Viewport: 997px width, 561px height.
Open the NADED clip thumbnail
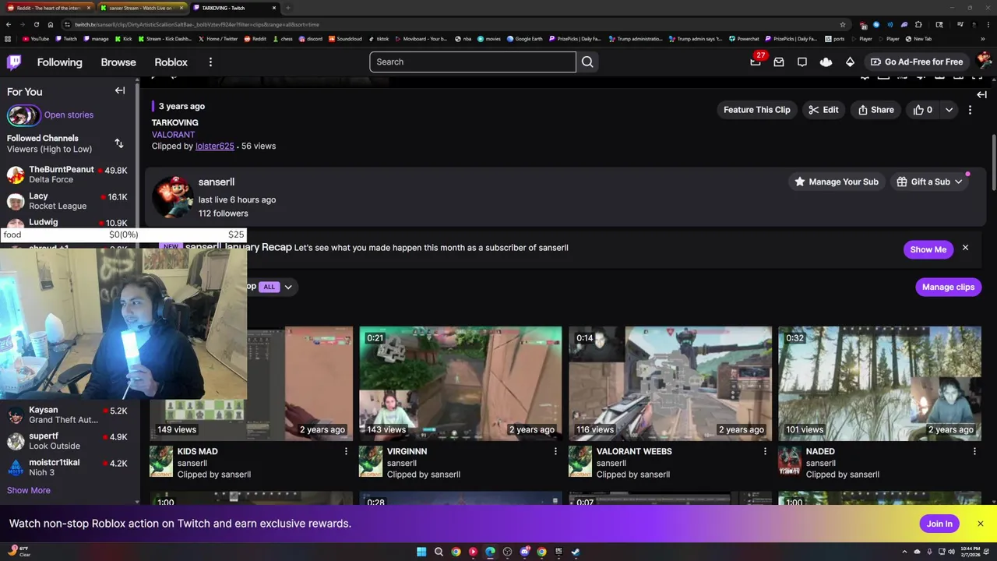click(879, 383)
